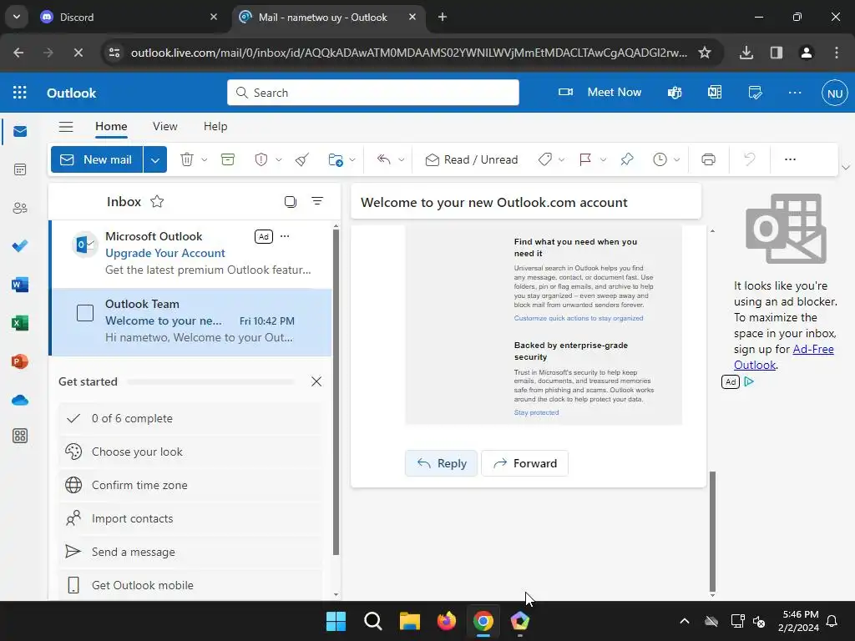Open header three-dots more menu
This screenshot has height=641, width=855.
coord(795,93)
